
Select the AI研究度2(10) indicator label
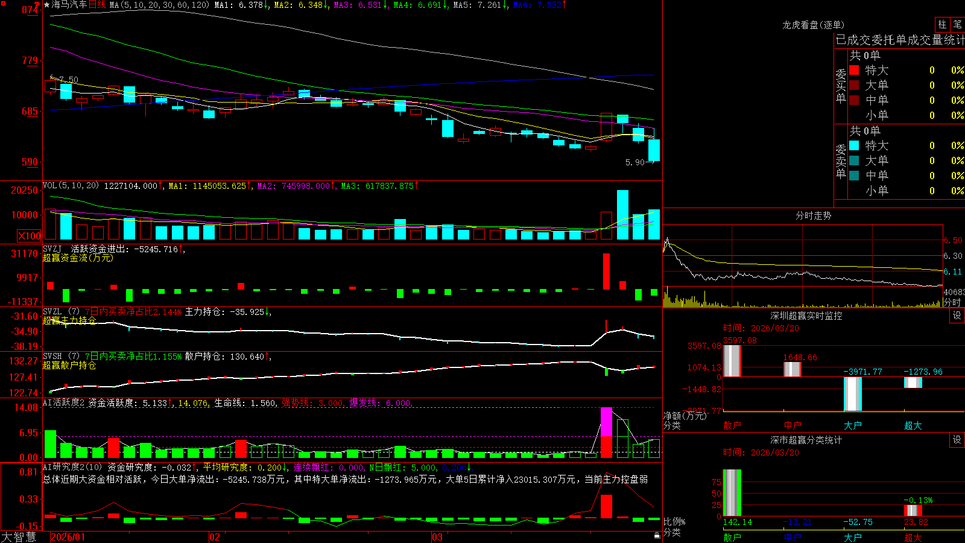pyautogui.click(x=72, y=467)
